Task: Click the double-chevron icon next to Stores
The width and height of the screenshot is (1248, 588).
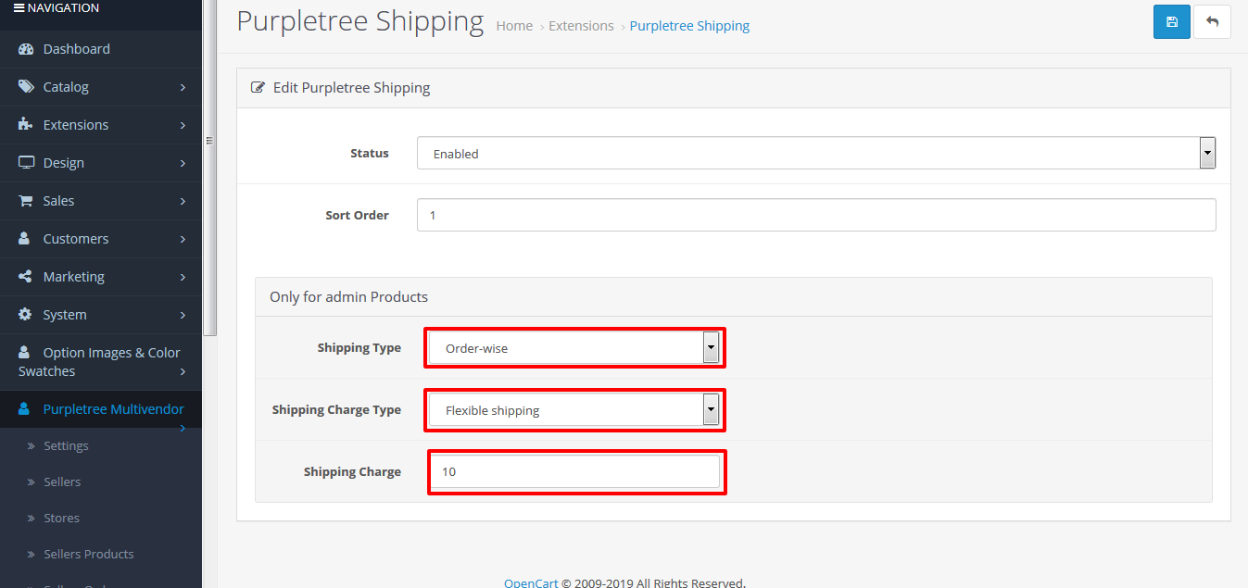Action: [x=32, y=519]
